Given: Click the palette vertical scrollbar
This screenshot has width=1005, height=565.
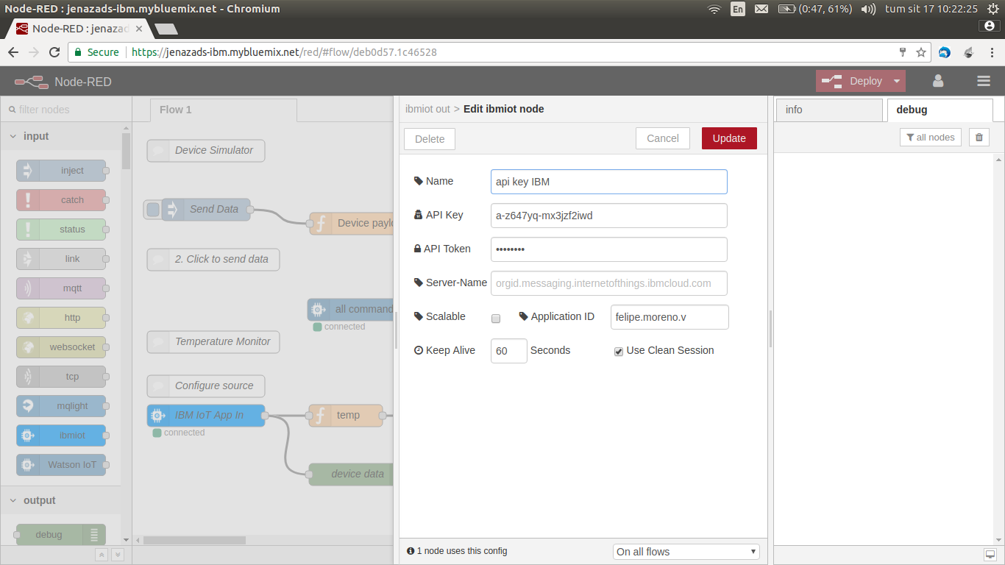Looking at the screenshot, I should [x=127, y=151].
